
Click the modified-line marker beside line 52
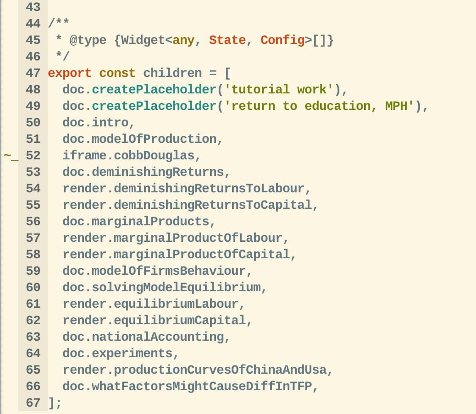[11, 156]
